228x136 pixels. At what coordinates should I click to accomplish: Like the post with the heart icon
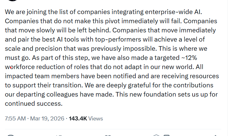click(108, 135)
